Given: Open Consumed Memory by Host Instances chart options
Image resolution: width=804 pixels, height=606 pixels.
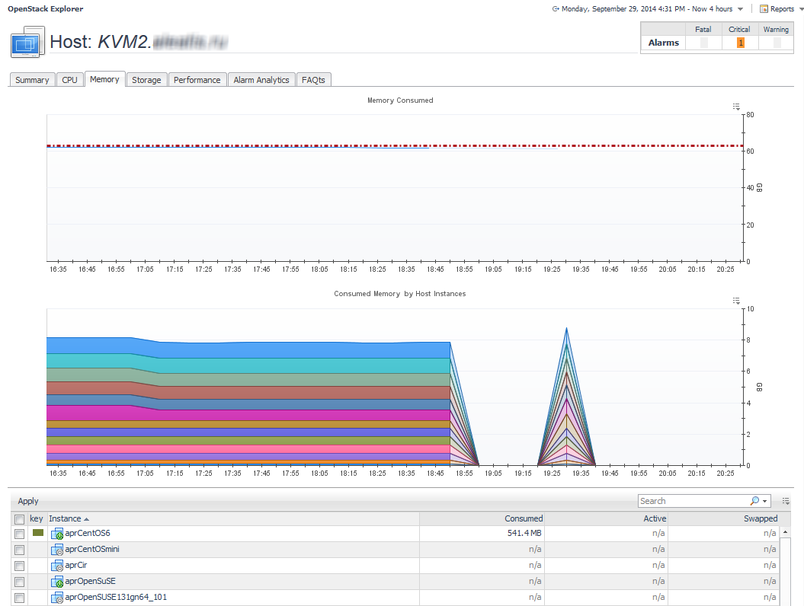Looking at the screenshot, I should (x=736, y=301).
